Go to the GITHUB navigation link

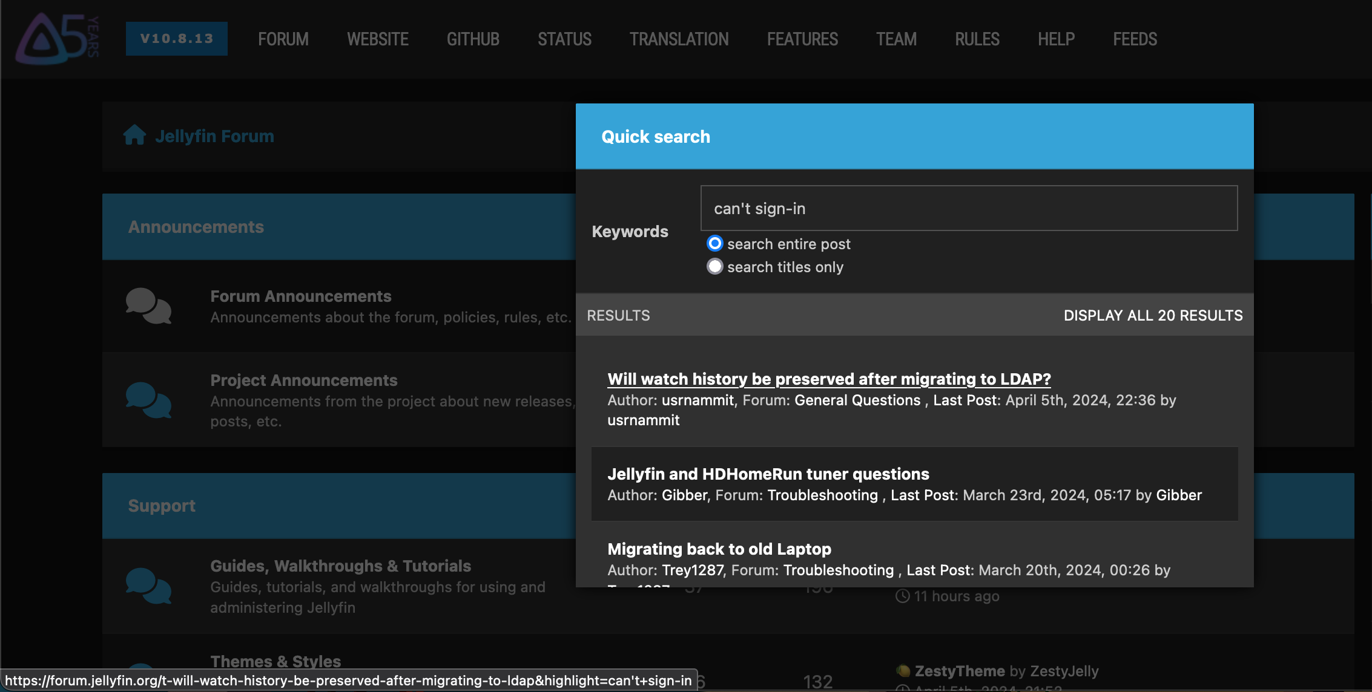pos(473,39)
